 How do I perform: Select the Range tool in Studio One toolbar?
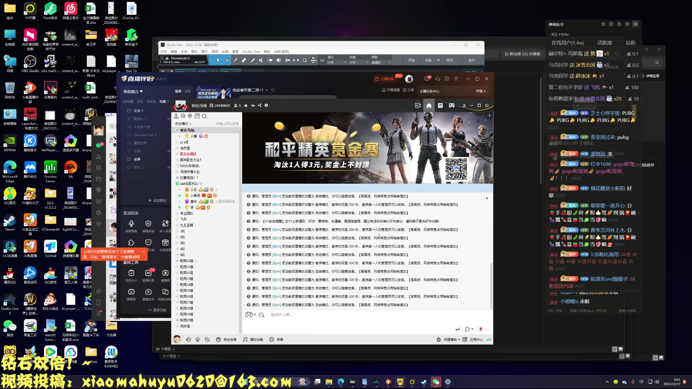coord(227,60)
